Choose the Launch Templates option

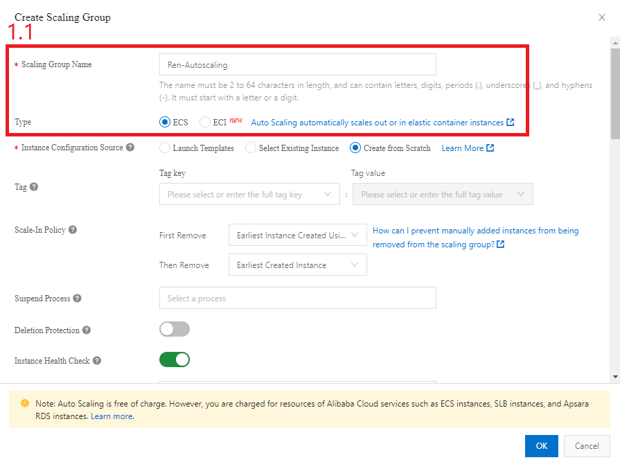pyautogui.click(x=165, y=148)
